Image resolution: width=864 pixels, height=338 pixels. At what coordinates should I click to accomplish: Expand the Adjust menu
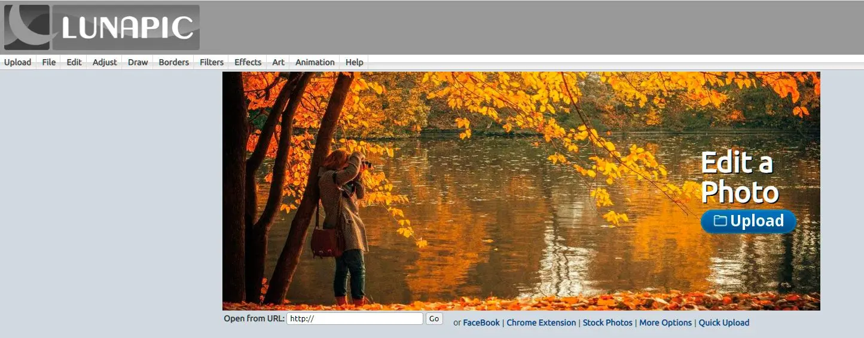(105, 62)
